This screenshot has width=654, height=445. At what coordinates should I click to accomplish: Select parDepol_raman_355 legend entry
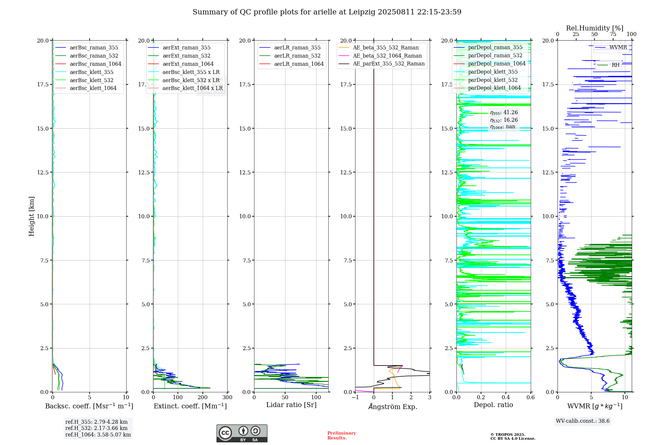point(488,47)
